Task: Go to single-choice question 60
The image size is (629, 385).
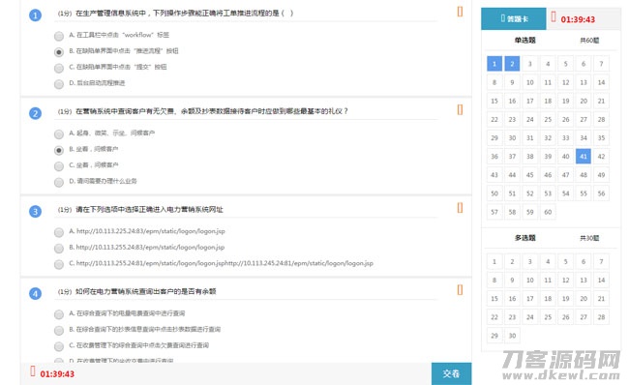Action: pos(548,212)
